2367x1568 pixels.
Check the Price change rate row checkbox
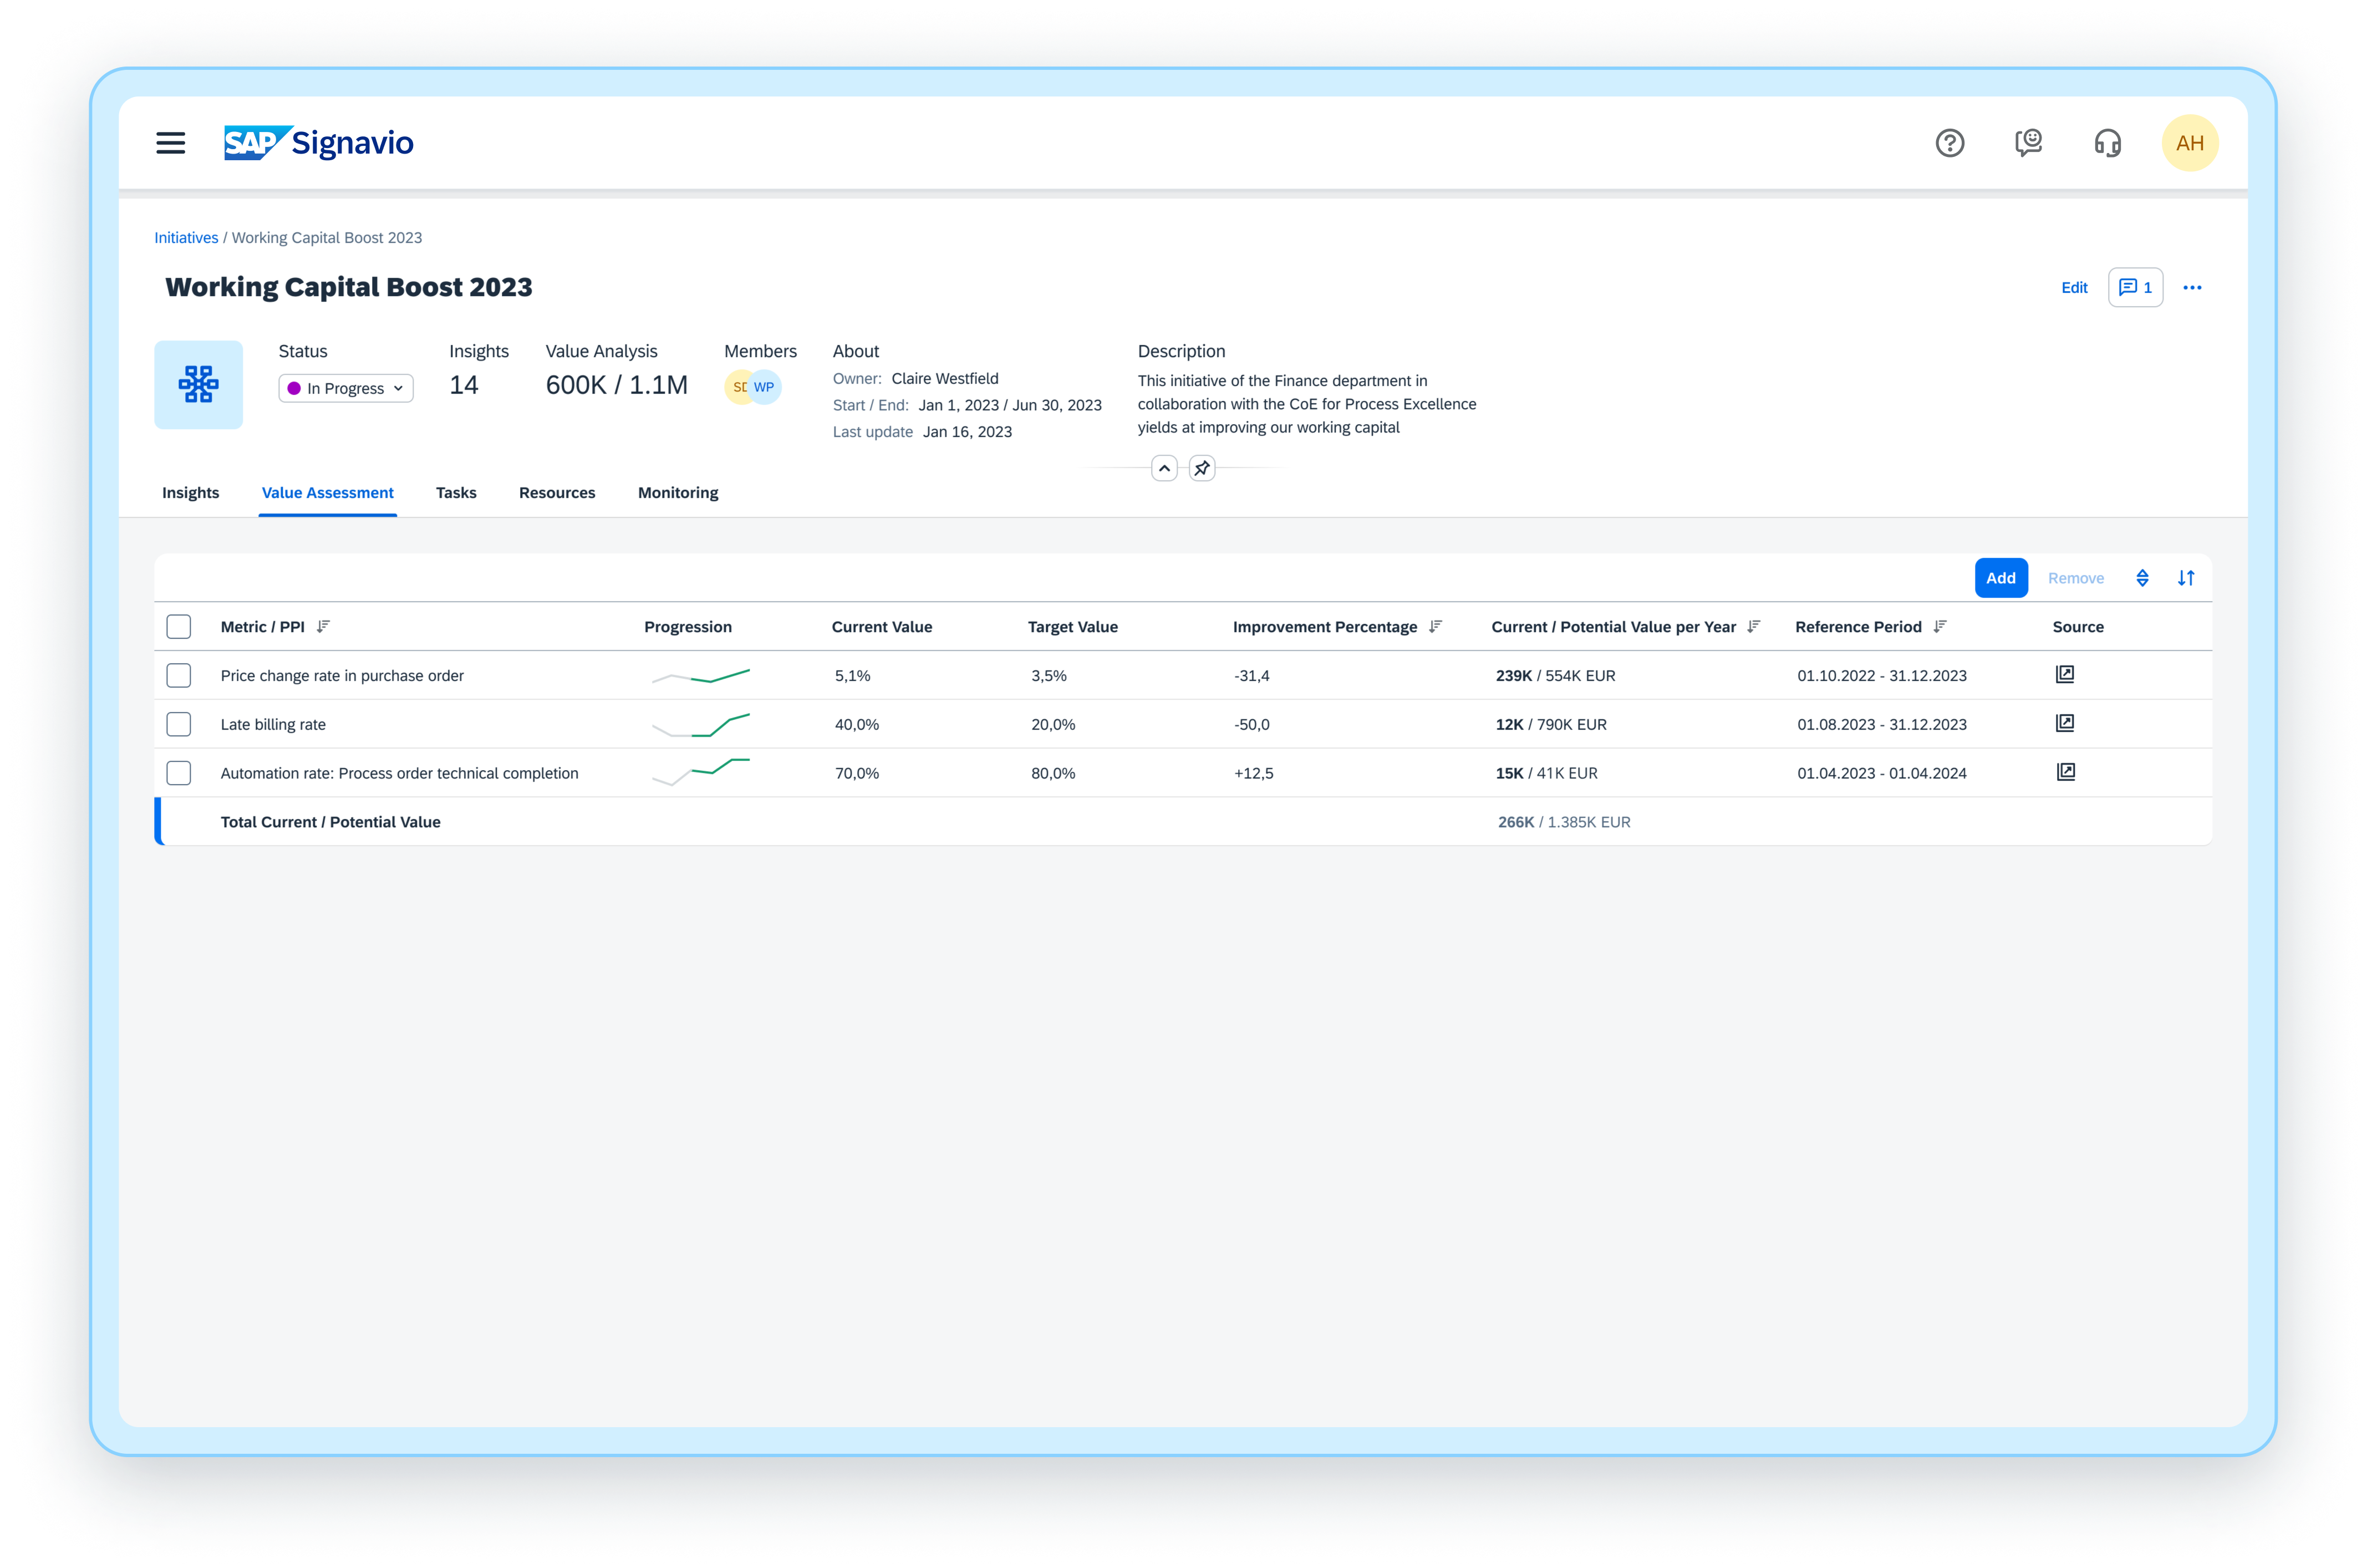click(x=179, y=676)
